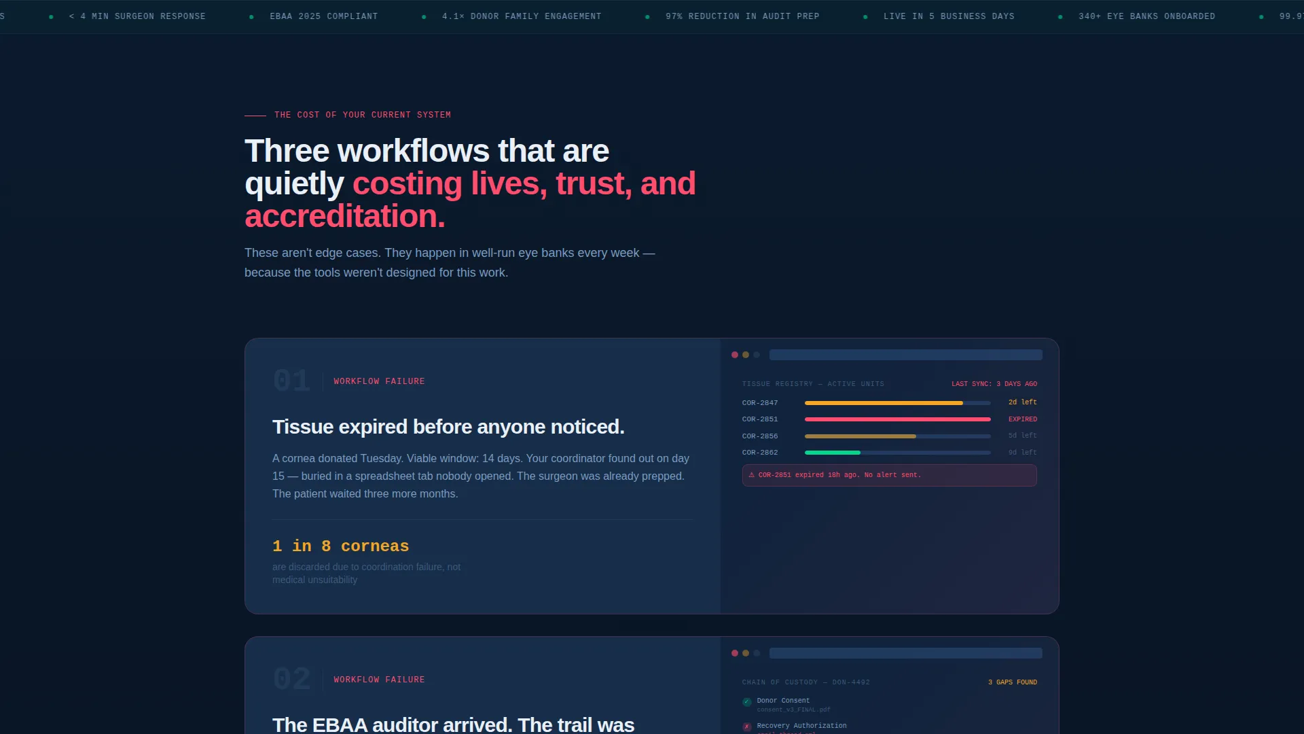Click 'LAST SYNC: 3 DAYS AGO' status
Screen dimensions: 1304x734
point(994,384)
